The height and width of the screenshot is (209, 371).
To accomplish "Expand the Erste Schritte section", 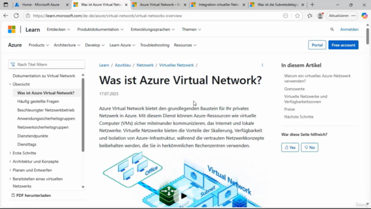I will [10, 153].
